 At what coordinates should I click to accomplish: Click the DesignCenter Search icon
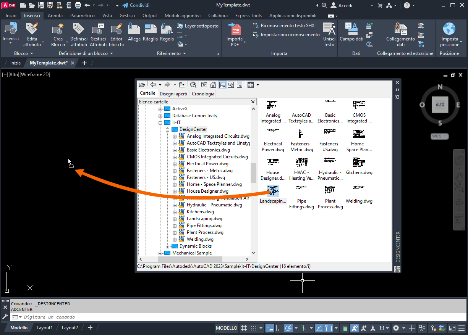(193, 85)
